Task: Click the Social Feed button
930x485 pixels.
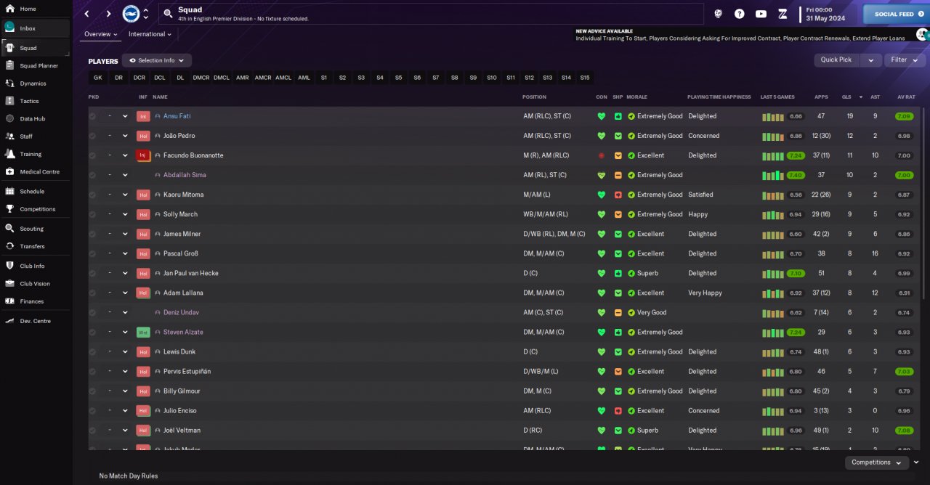Action: (x=896, y=14)
